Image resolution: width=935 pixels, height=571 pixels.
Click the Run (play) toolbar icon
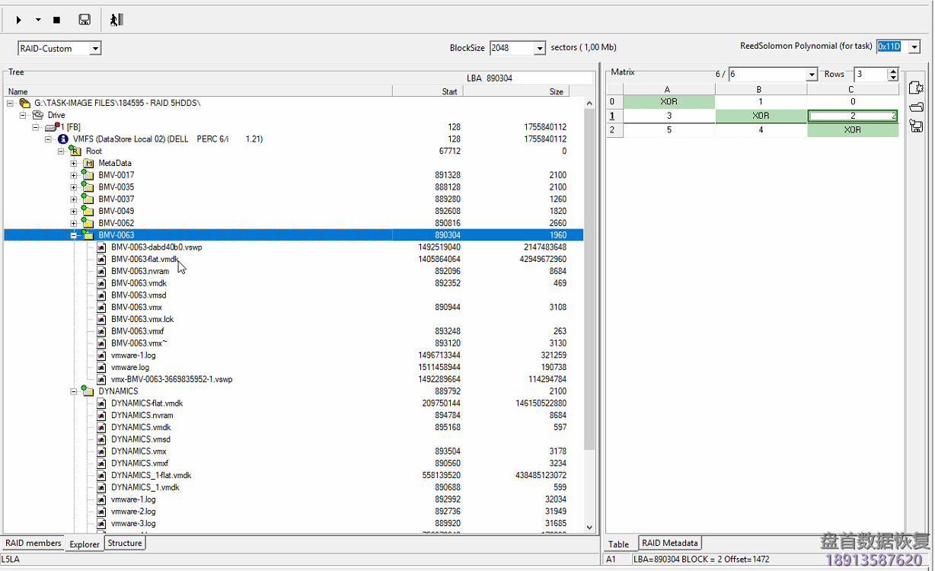tap(18, 19)
